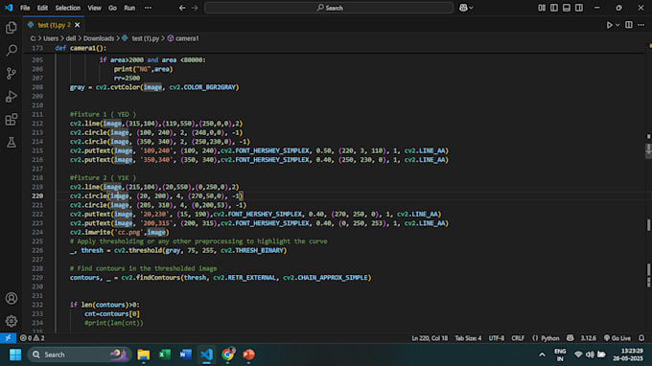Click the VS Code logo icon
652x366 pixels.
[9, 8]
